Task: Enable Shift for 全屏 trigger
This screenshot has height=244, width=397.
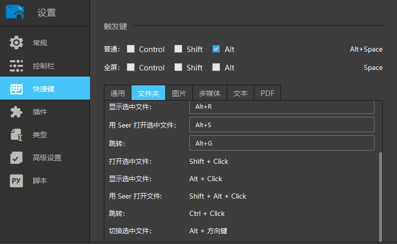Action: [178, 67]
